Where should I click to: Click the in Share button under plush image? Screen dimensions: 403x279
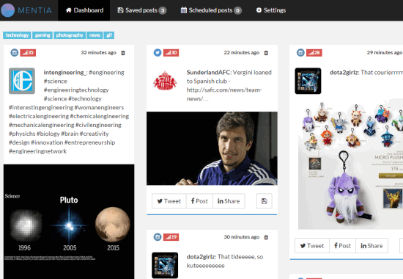[371, 246]
